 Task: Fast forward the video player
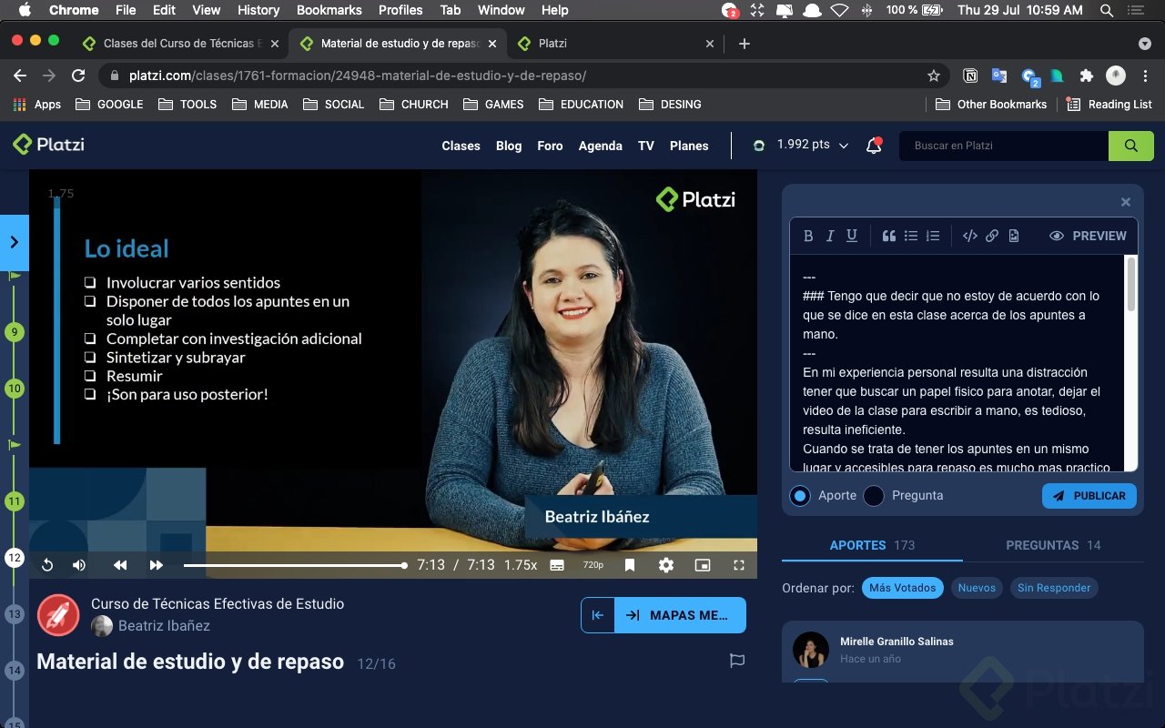(x=157, y=565)
